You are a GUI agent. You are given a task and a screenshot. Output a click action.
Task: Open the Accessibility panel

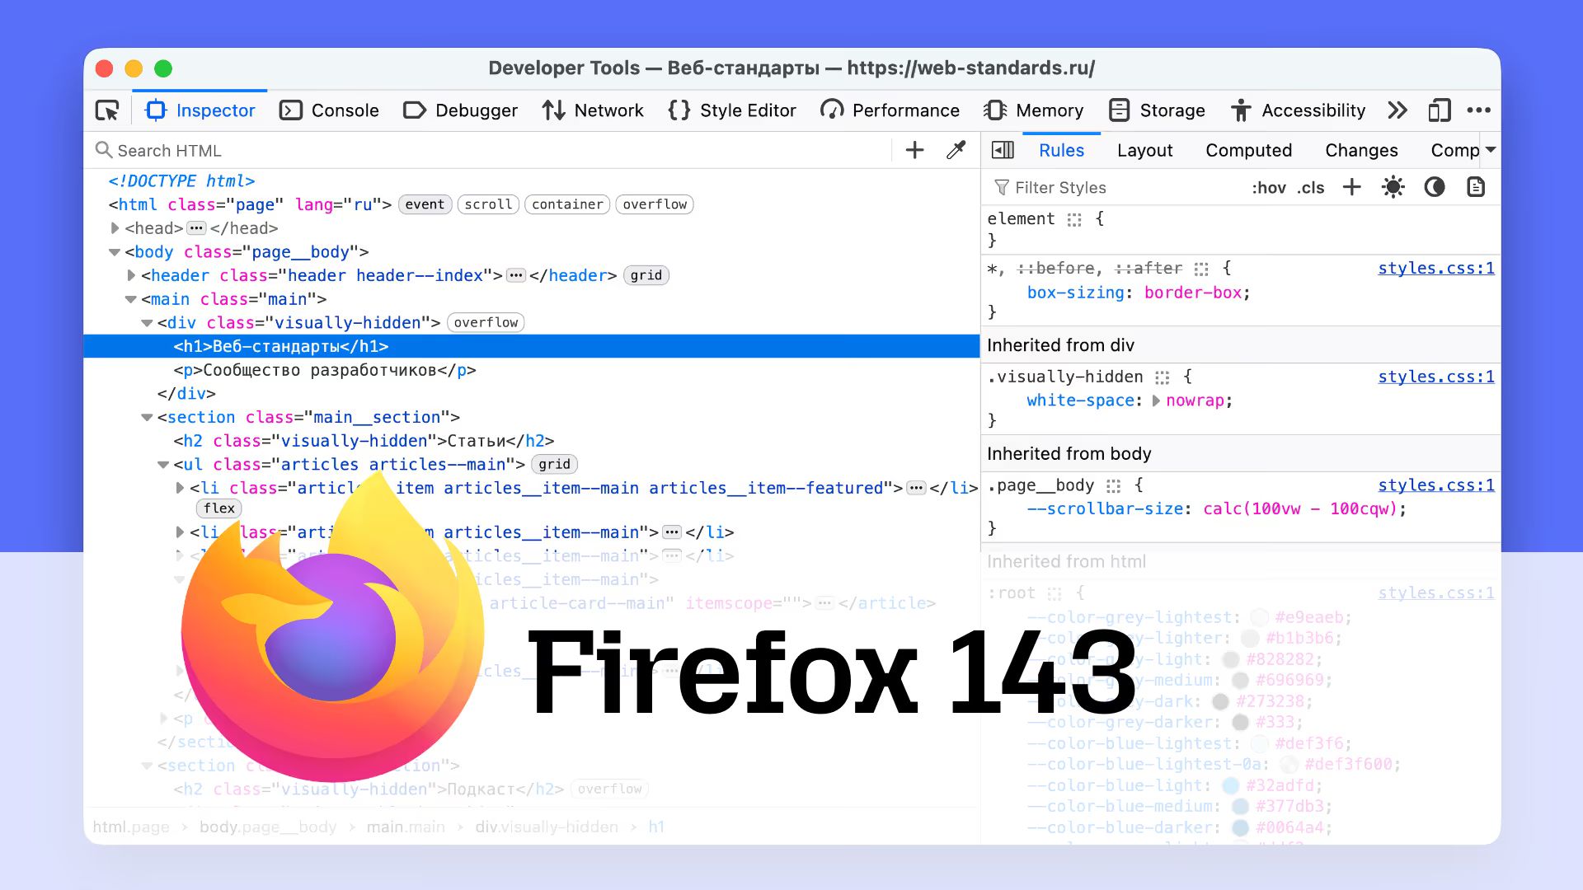pyautogui.click(x=1299, y=110)
